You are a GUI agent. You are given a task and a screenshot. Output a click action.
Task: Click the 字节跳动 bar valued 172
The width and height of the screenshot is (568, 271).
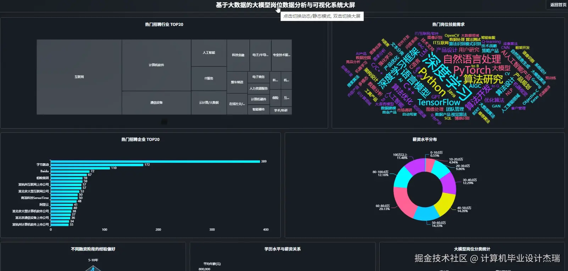click(x=97, y=165)
